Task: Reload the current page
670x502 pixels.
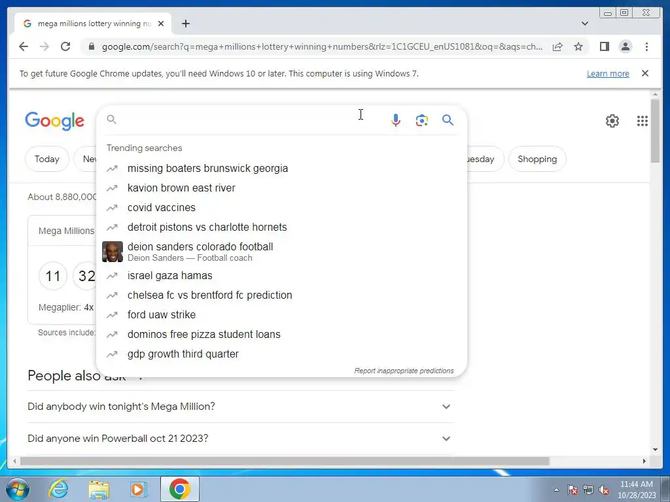Action: pyautogui.click(x=65, y=46)
